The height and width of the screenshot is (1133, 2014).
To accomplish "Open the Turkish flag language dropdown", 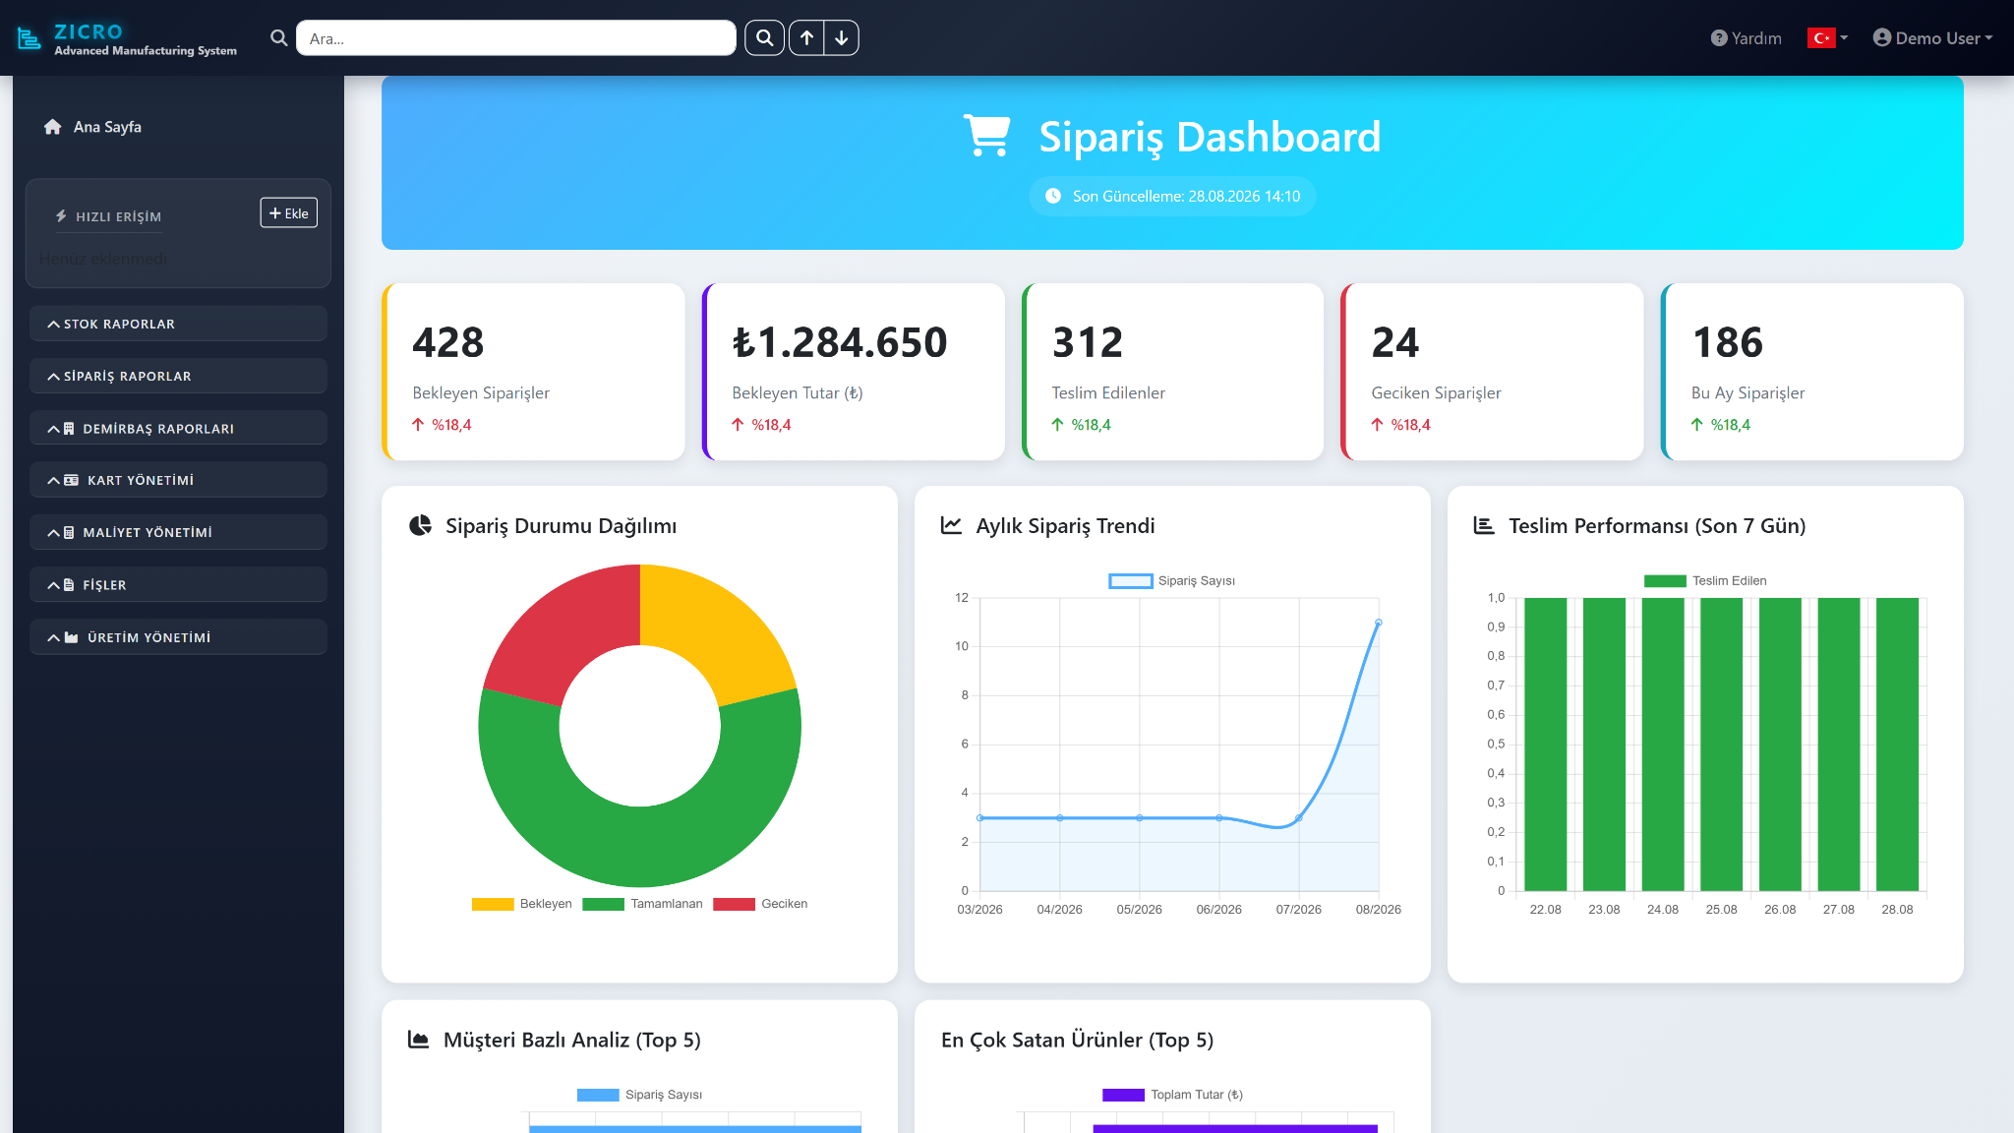I will click(x=1827, y=38).
